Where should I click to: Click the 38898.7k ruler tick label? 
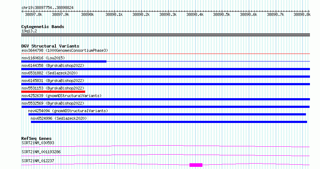275,14
